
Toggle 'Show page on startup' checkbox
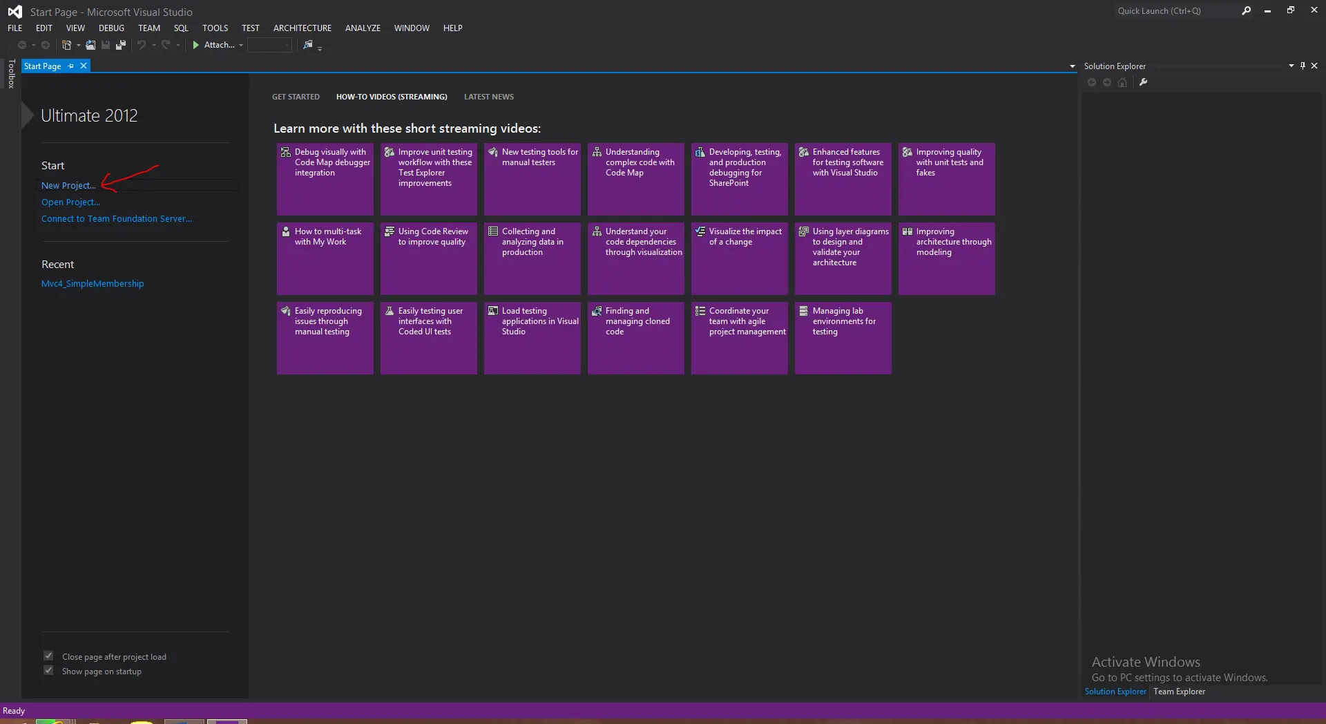pyautogui.click(x=48, y=670)
